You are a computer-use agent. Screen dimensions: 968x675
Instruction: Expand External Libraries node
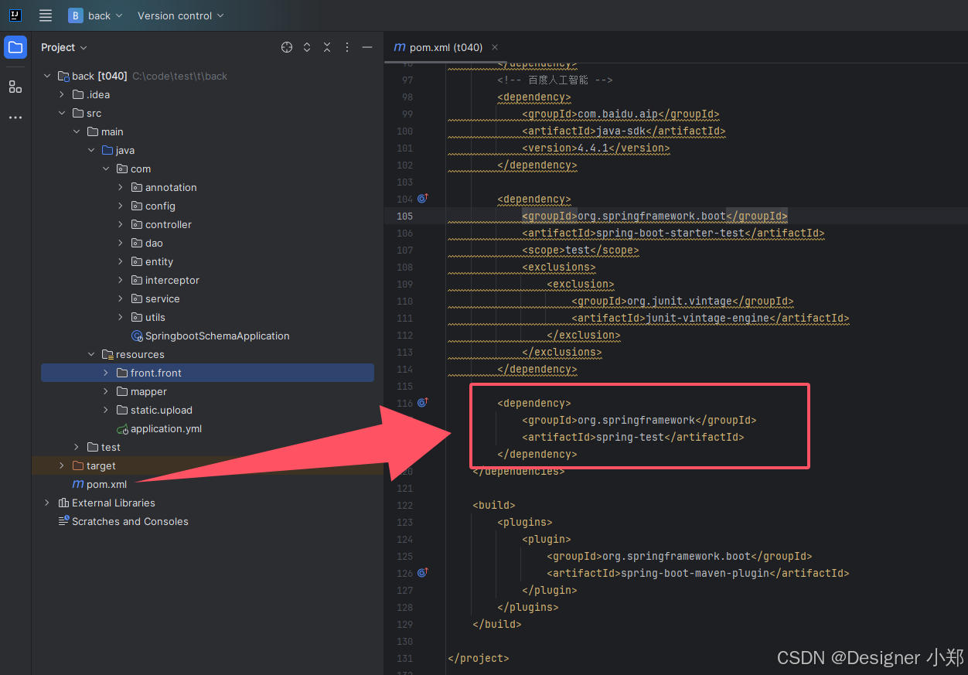47,503
